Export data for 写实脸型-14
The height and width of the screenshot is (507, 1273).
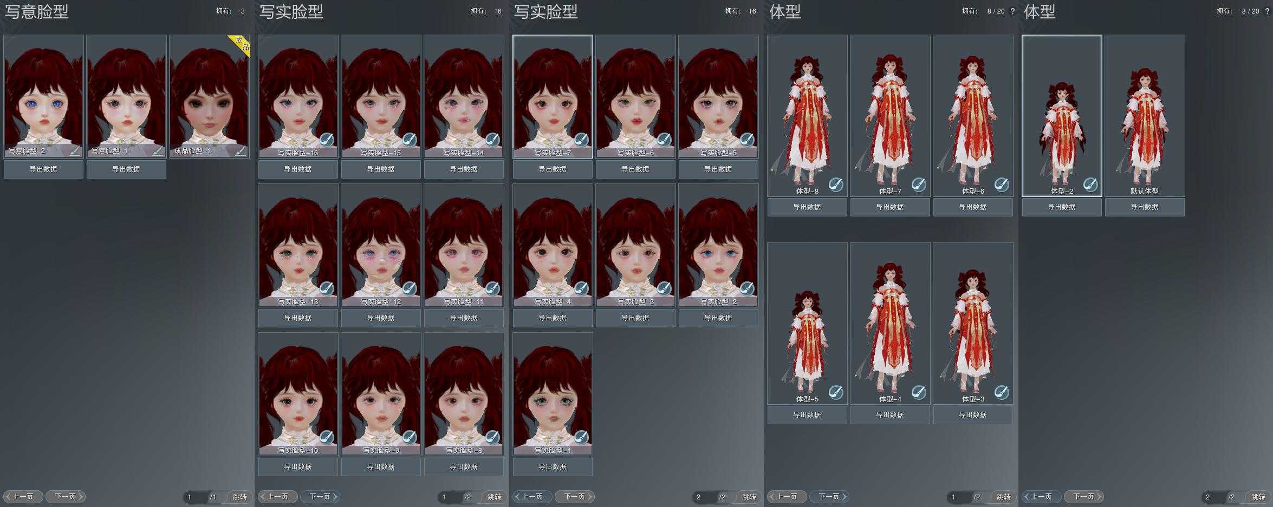[463, 169]
